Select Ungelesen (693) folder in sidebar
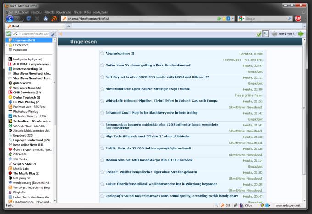 point(29,40)
